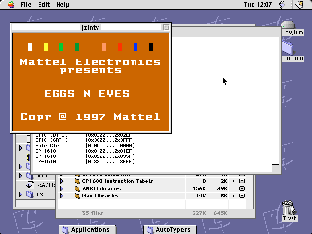Click the misc folder icon
312x234 pixels.
point(30,175)
